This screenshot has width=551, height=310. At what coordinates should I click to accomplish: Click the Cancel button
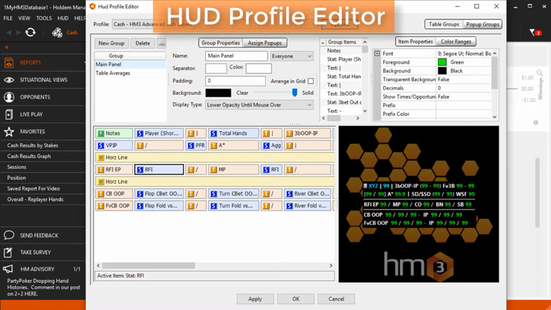pos(336,299)
